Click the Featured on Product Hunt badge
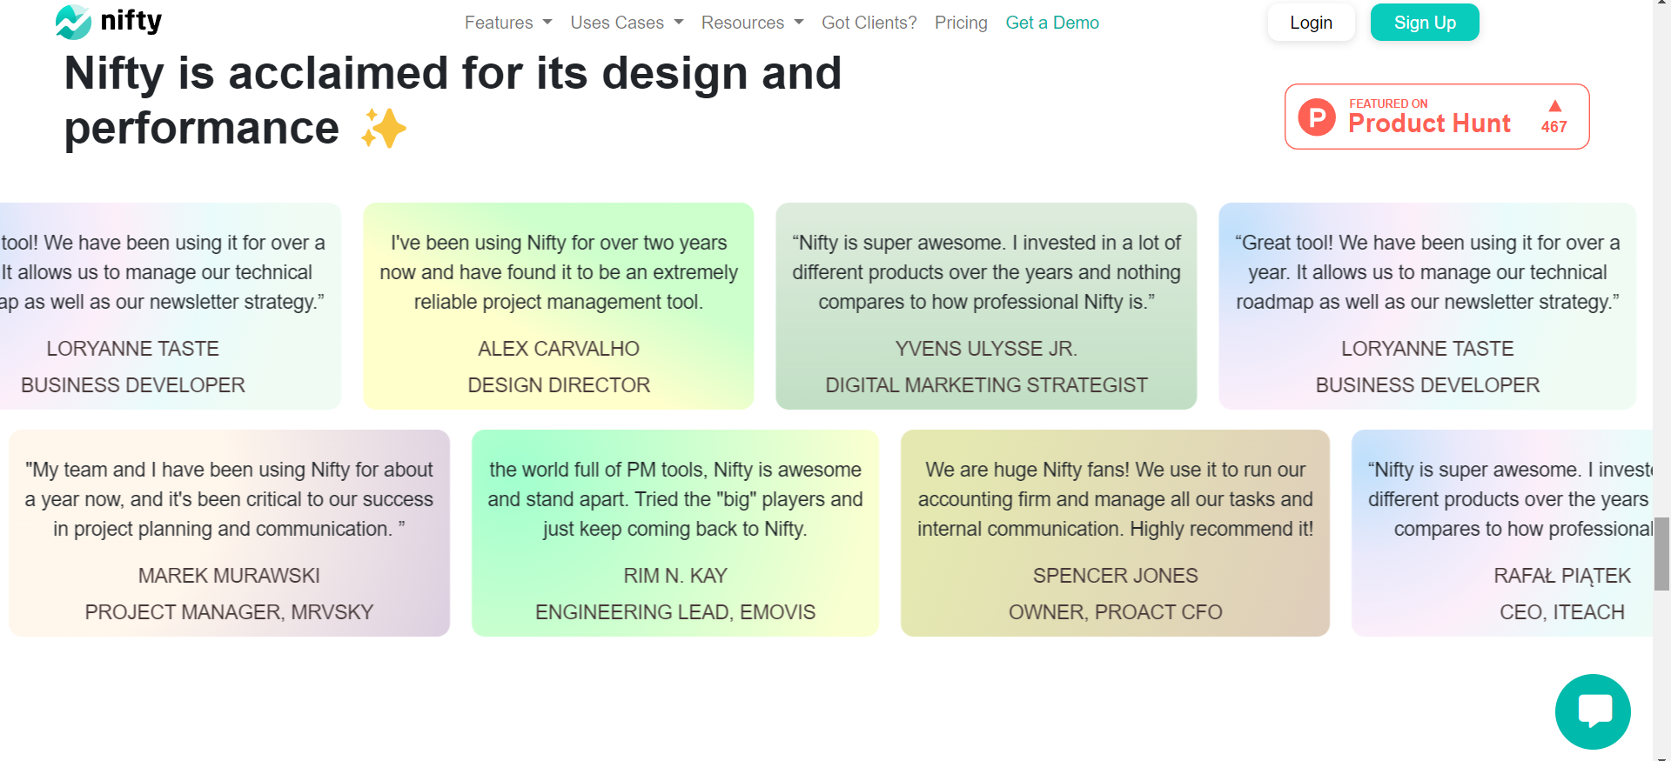Screen dimensions: 1671x761 1436,117
